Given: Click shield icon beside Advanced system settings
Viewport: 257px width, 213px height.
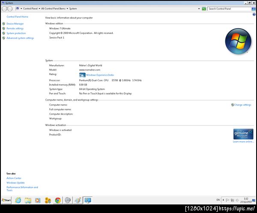Looking at the screenshot, I should click(x=4, y=38).
